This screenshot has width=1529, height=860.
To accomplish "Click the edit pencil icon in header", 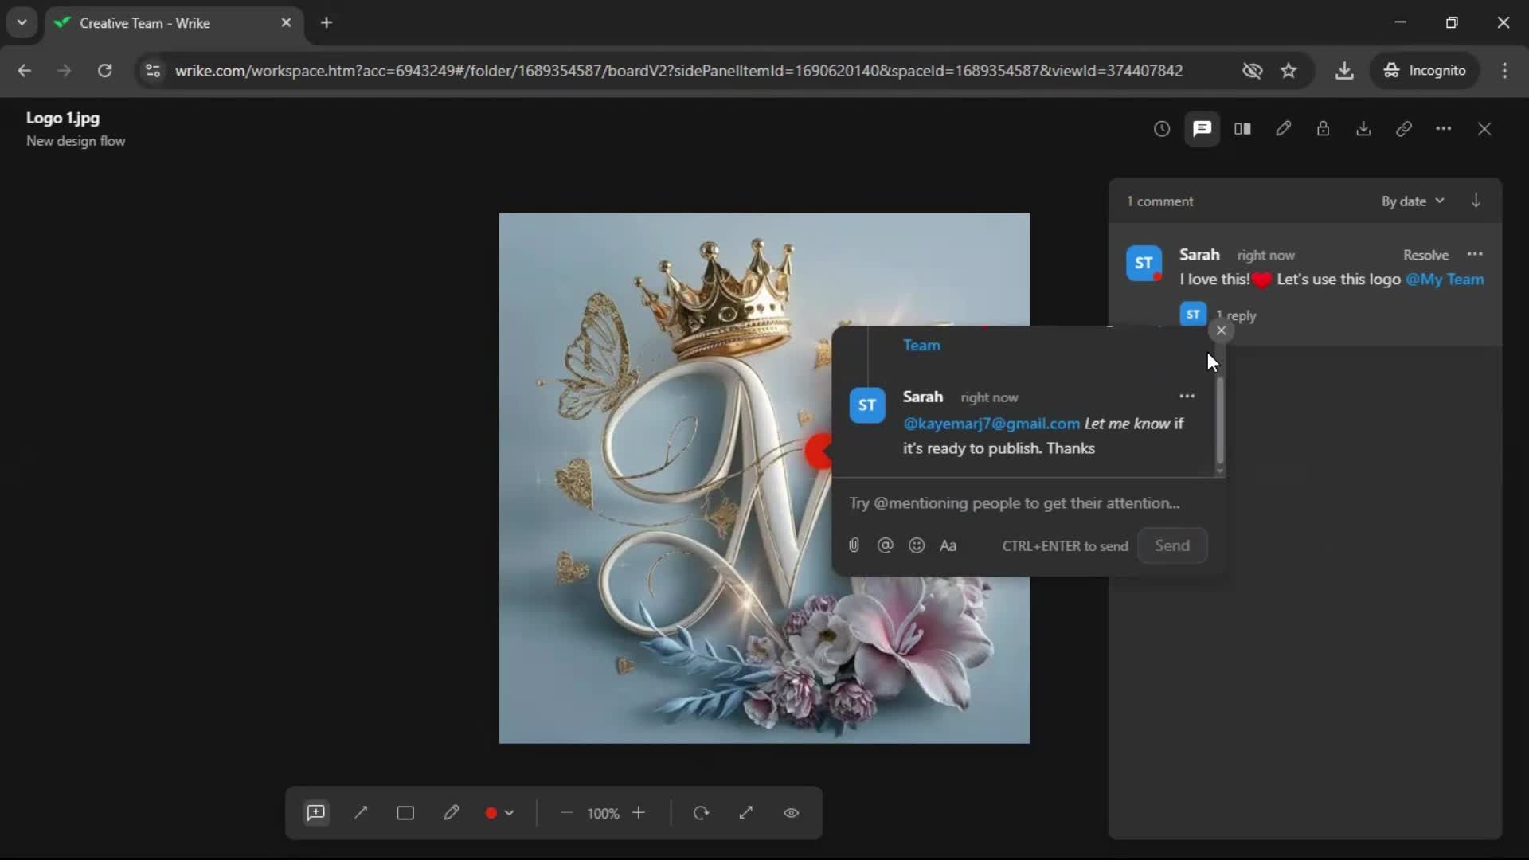I will click(1283, 129).
